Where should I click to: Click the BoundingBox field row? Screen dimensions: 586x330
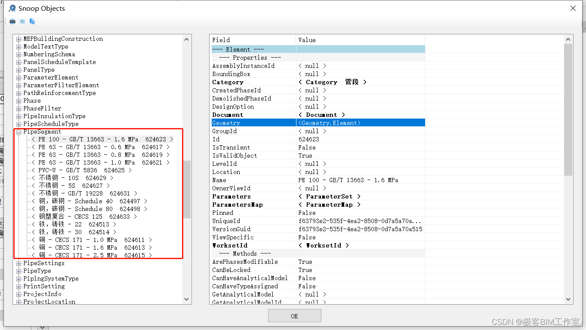pyautogui.click(x=318, y=74)
